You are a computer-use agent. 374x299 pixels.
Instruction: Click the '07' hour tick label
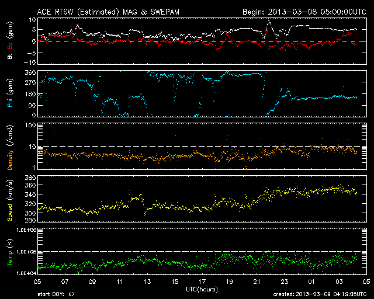tap(65, 281)
